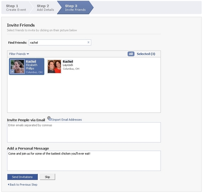Click the Skip button
203x193 pixels.
pyautogui.click(x=48, y=177)
